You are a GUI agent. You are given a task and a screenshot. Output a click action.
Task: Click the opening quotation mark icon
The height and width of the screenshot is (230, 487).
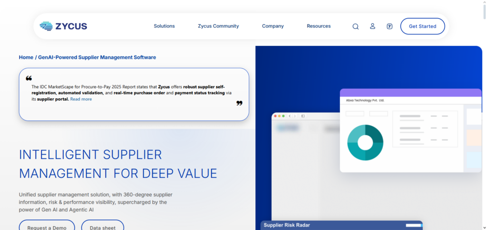[x=29, y=78]
